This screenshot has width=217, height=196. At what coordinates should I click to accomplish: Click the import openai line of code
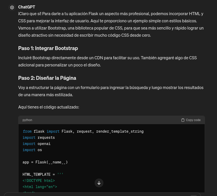click(x=36, y=143)
